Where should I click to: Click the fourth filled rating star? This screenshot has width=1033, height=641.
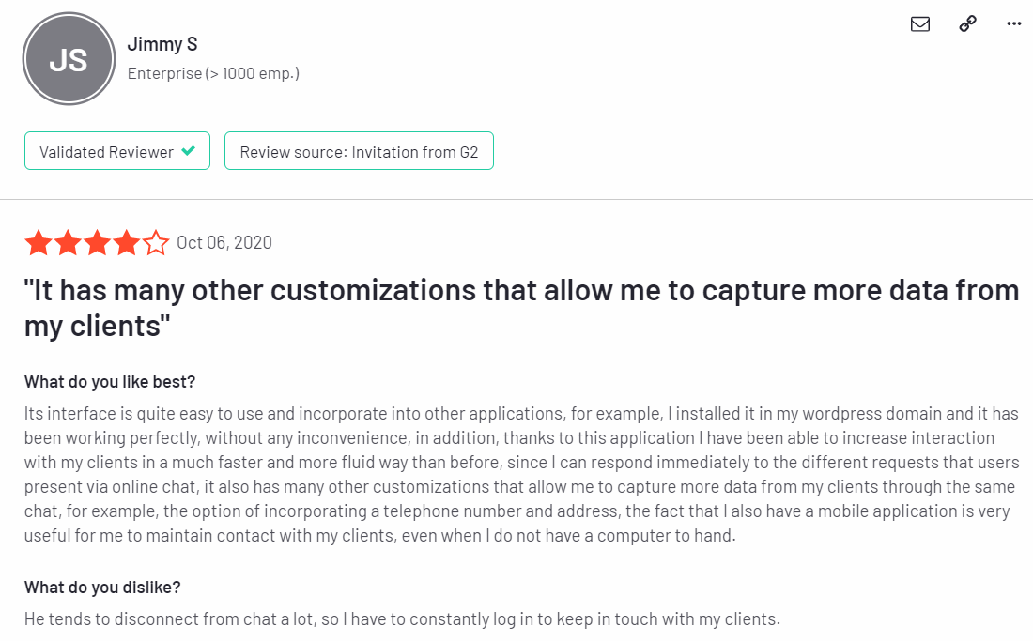127,242
